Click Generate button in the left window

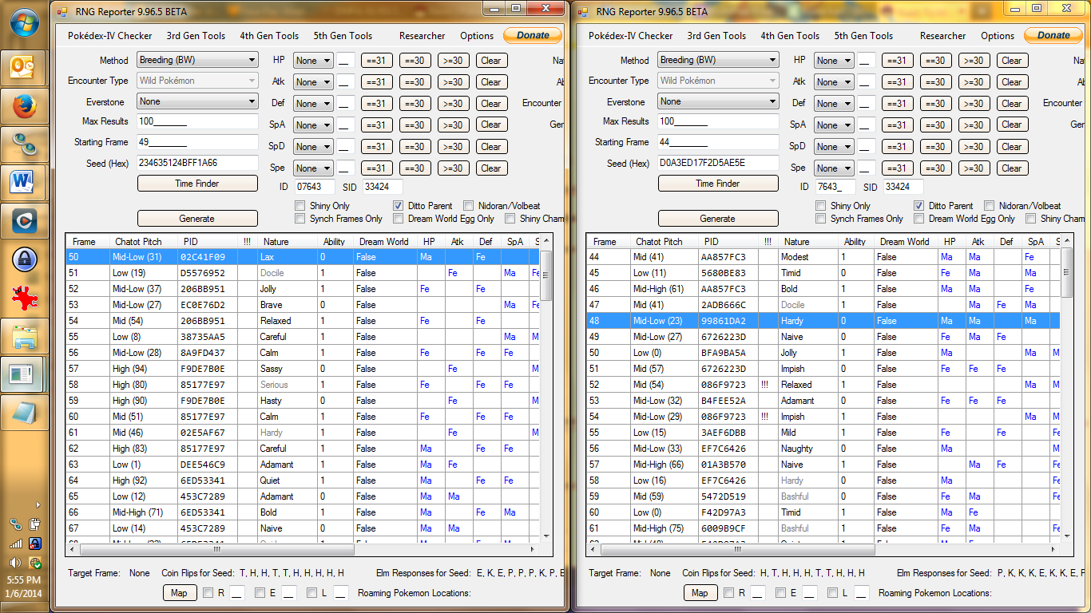point(197,219)
